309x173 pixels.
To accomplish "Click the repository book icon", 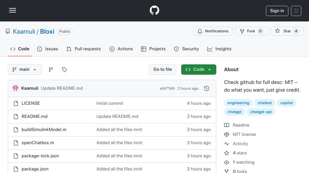I will click(x=8, y=31).
